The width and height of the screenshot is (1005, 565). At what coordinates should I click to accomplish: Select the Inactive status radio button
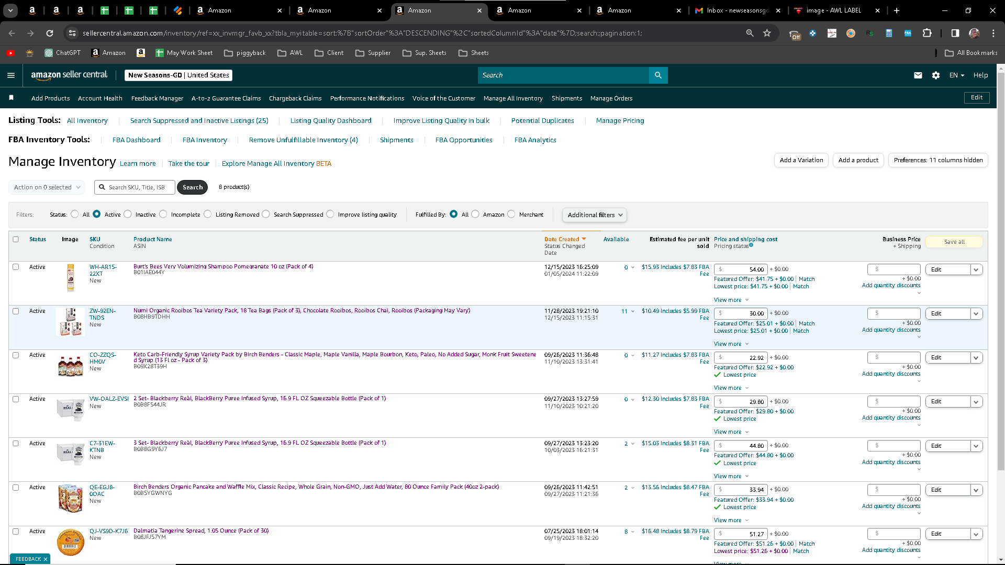coord(128,214)
